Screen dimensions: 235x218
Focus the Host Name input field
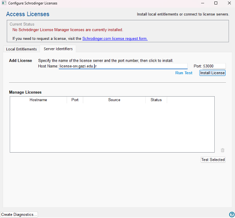pos(123,66)
